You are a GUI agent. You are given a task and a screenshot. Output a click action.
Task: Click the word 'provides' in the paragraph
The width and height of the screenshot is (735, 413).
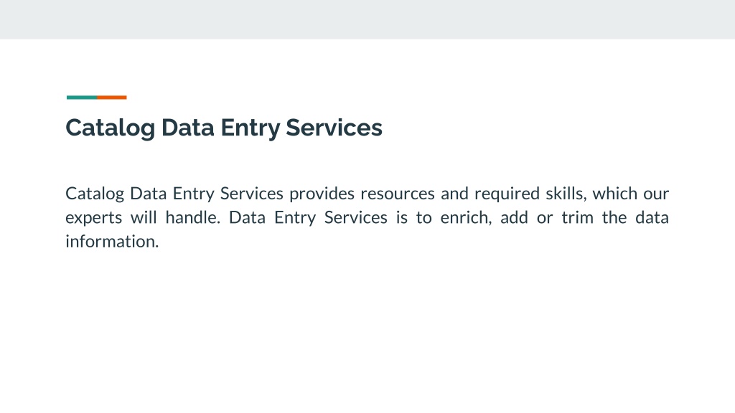(x=322, y=194)
